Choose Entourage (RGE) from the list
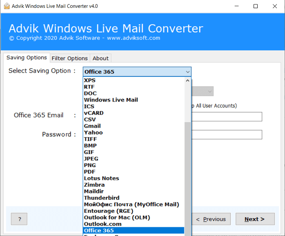Screen dimensions: 285x236 click(x=134, y=211)
